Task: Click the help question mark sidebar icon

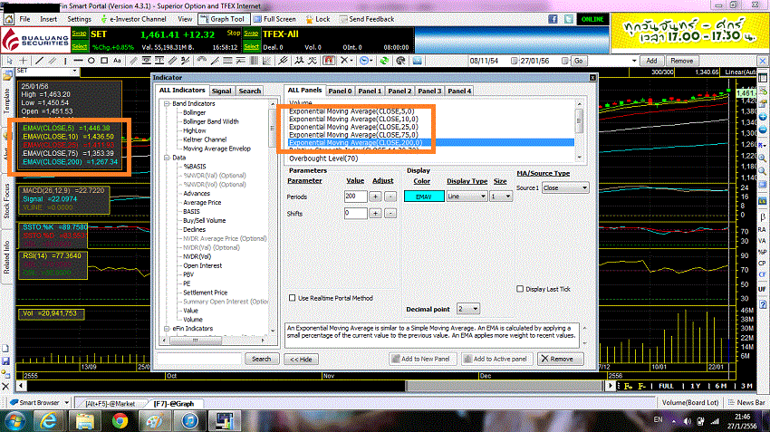Action: click(763, 304)
